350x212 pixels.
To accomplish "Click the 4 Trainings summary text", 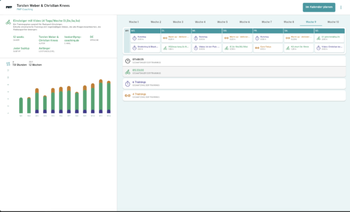I will (x=139, y=94).
